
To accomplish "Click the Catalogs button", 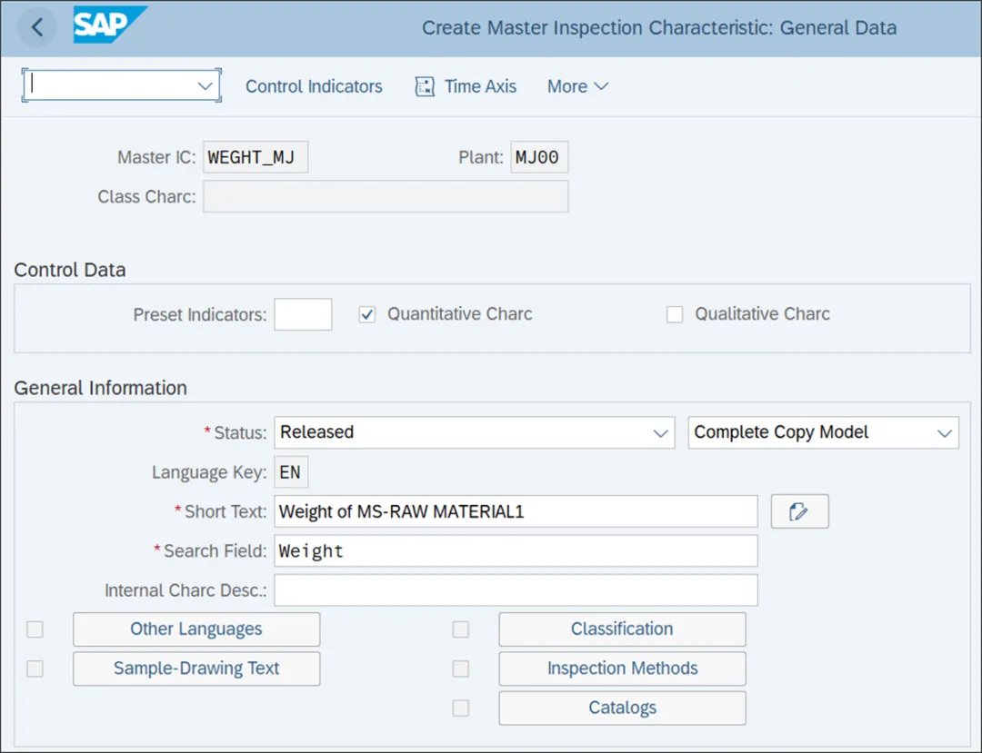I will pos(623,708).
